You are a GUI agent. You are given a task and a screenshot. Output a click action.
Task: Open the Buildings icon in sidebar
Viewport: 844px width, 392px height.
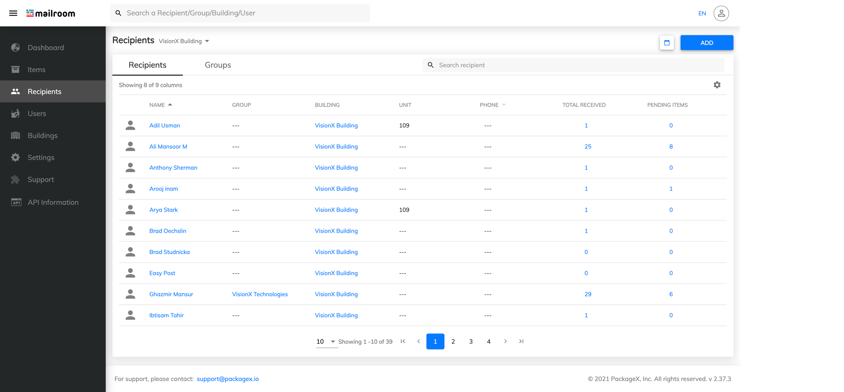[x=15, y=135]
